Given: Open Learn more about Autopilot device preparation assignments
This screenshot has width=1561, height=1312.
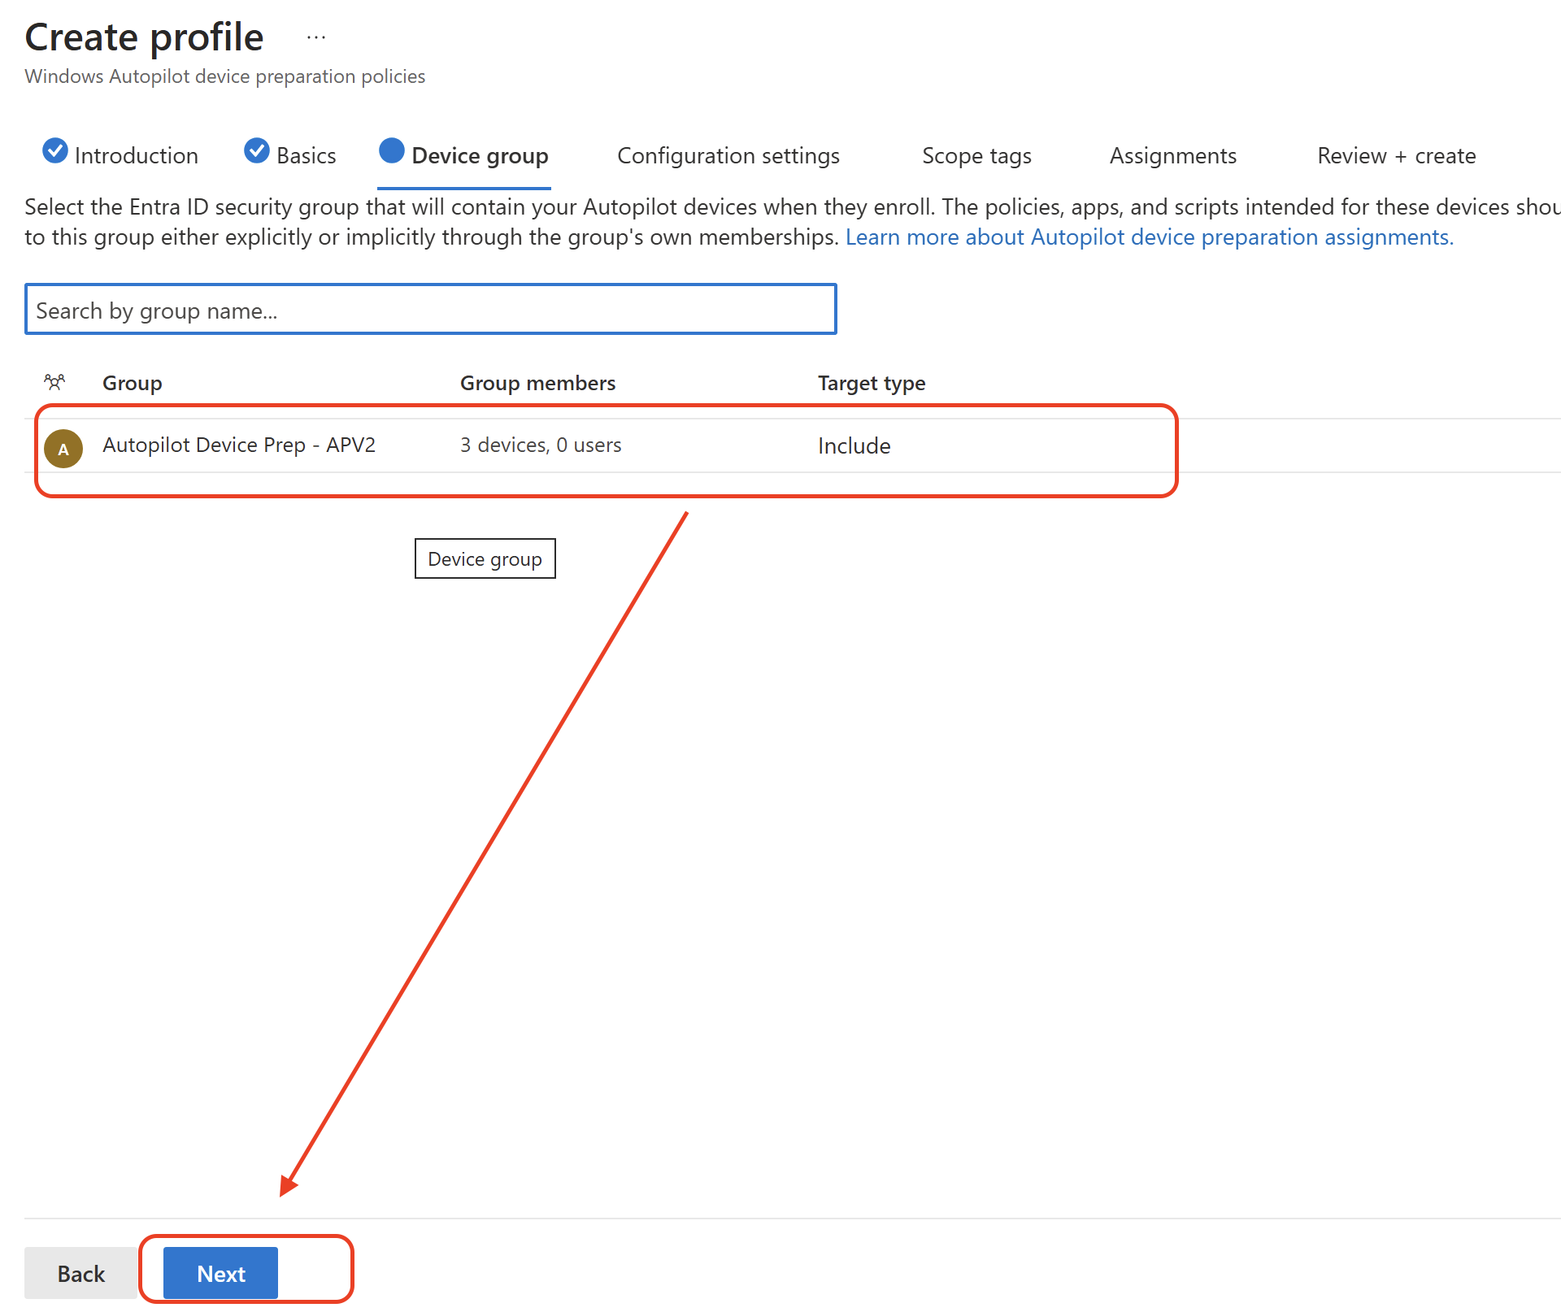Looking at the screenshot, I should (1149, 237).
